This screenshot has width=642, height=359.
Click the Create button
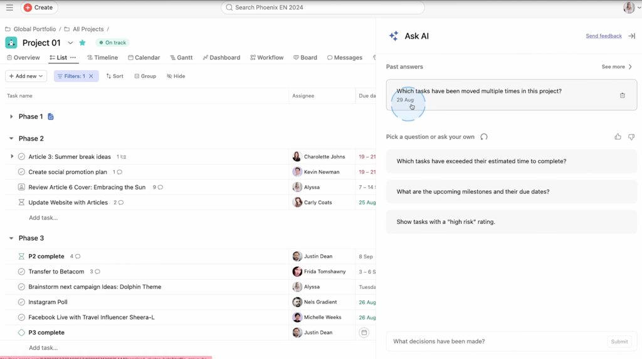point(39,8)
